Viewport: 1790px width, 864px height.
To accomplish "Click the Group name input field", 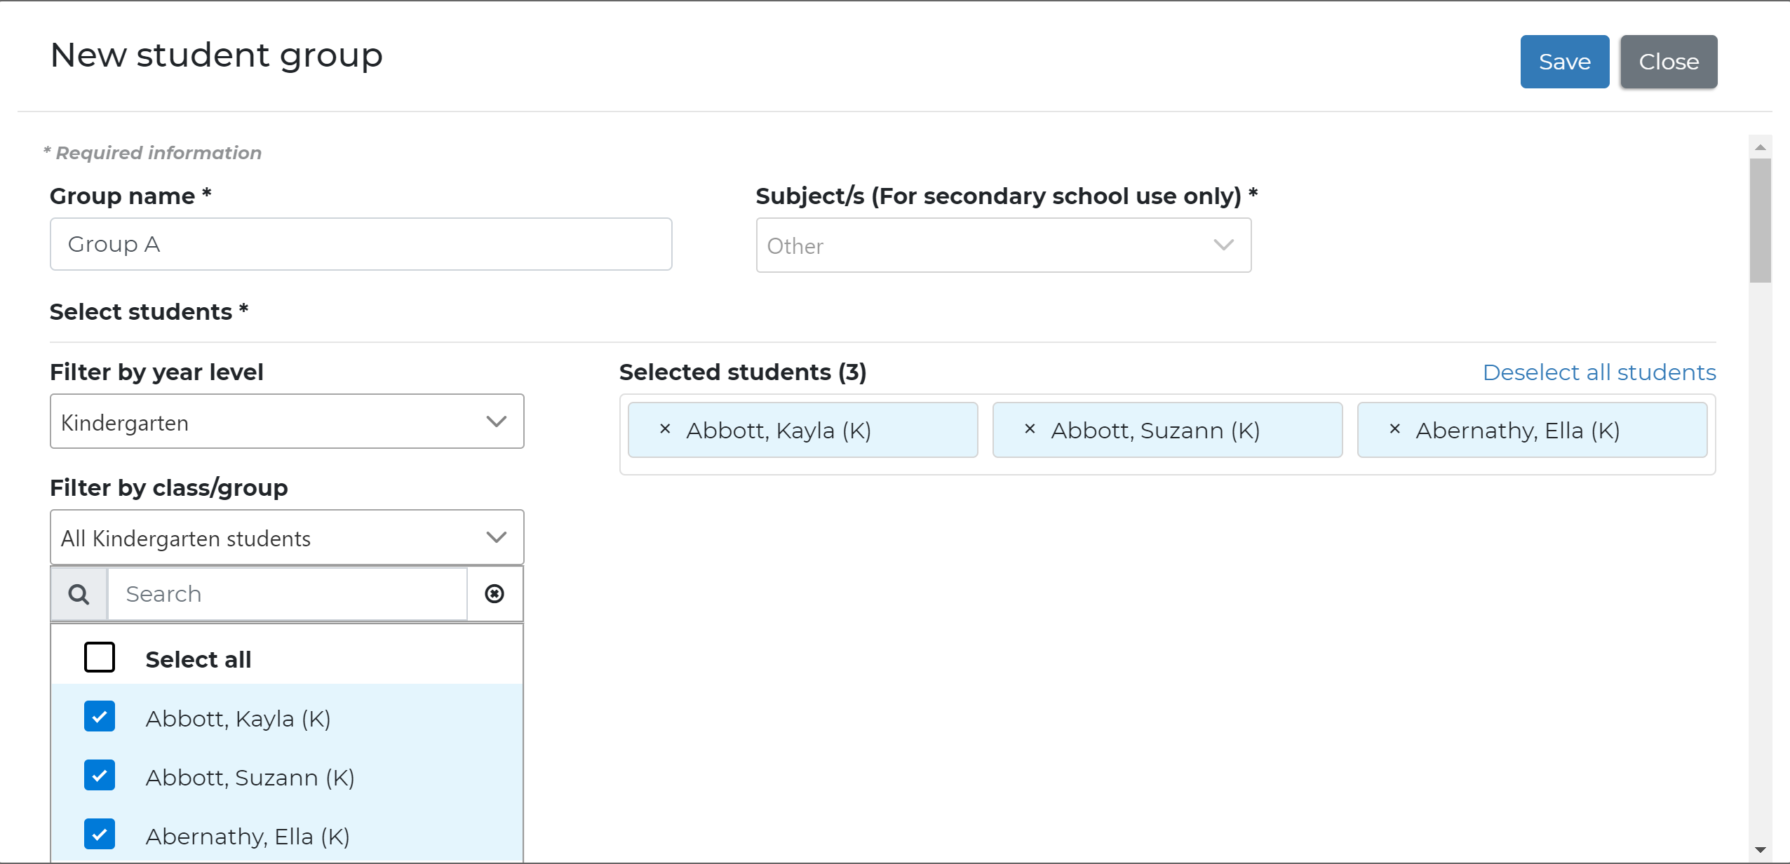I will pyautogui.click(x=361, y=244).
